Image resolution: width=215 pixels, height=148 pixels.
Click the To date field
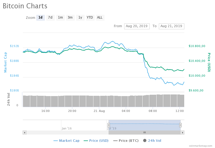pos(171,26)
